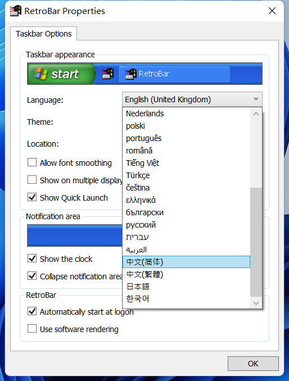
Task: Close the RetroBar Properties window
Action: pyautogui.click(x=272, y=11)
